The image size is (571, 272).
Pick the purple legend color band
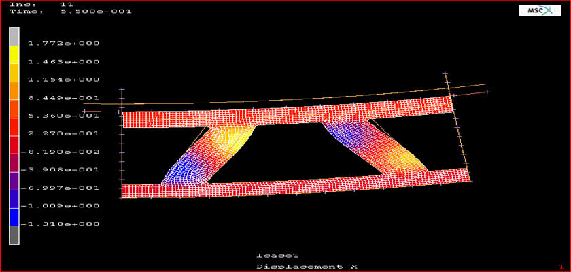(14, 182)
